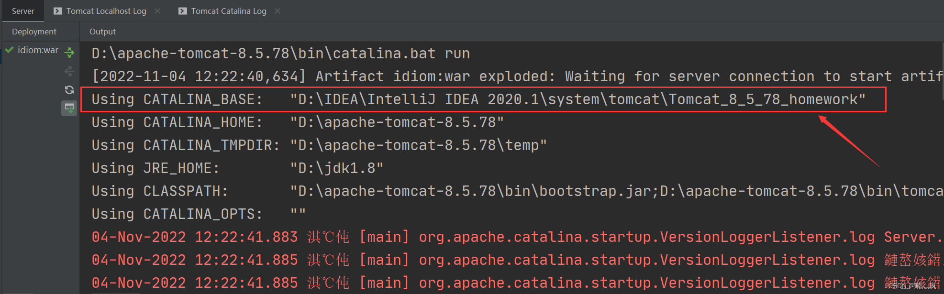This screenshot has height=294, width=944.
Task: Open the Tomcat Localhost Log tab
Action: point(106,11)
